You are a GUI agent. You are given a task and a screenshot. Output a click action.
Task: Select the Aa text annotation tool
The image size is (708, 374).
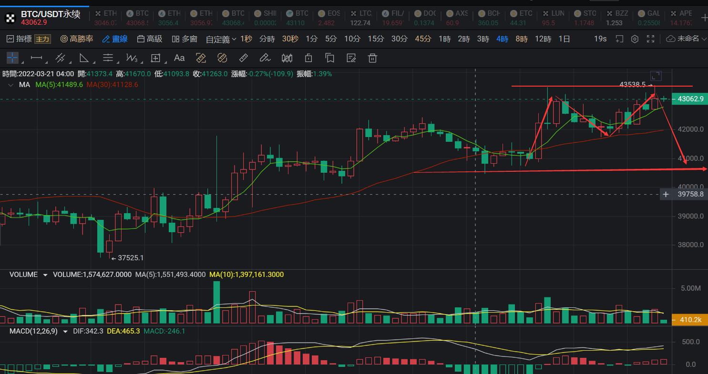pyautogui.click(x=179, y=58)
